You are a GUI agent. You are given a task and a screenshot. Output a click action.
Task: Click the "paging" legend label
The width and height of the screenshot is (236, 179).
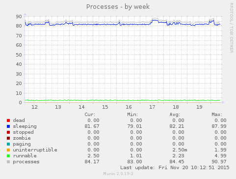(x=22, y=144)
